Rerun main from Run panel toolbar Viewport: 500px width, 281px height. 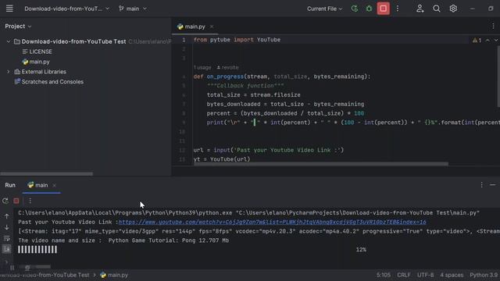(5, 201)
